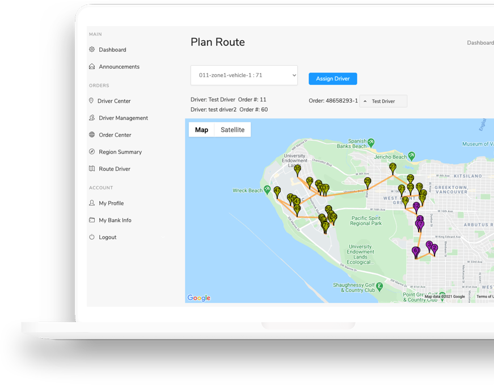
Task: Click yellow map marker number 27
Action: click(392, 168)
